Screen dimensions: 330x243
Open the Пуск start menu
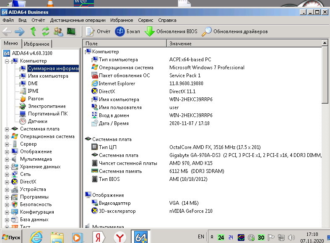pyautogui.click(x=11, y=237)
